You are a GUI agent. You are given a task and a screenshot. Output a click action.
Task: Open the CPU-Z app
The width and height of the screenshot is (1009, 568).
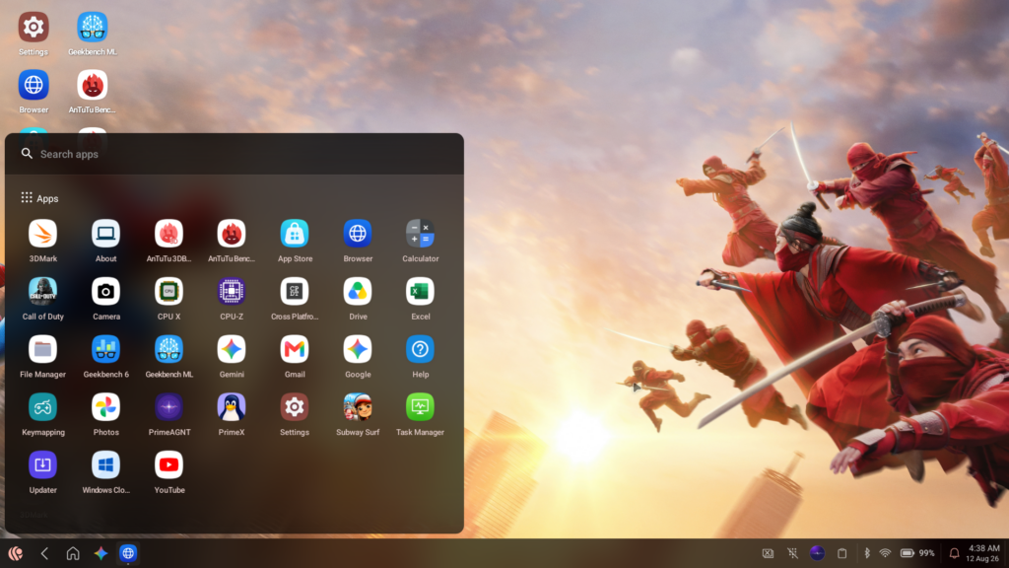pos(231,292)
